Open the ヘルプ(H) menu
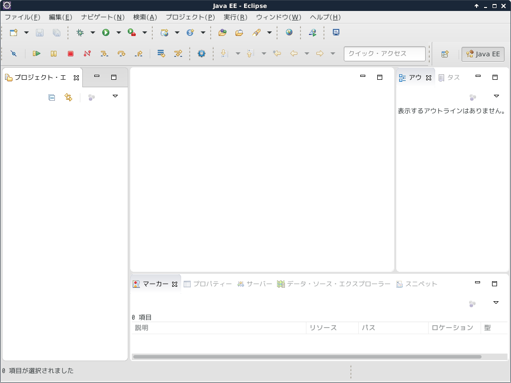 click(x=325, y=17)
